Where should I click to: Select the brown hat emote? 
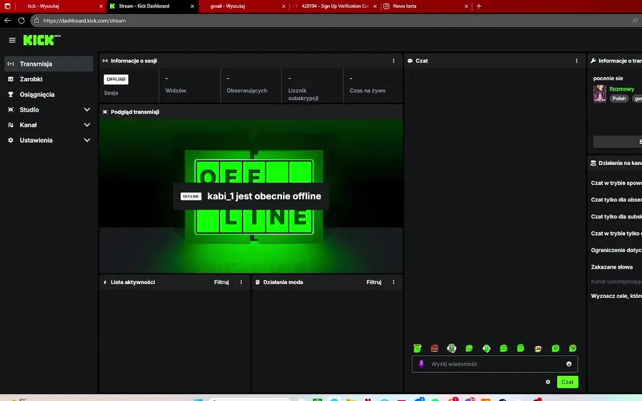pyautogui.click(x=538, y=348)
